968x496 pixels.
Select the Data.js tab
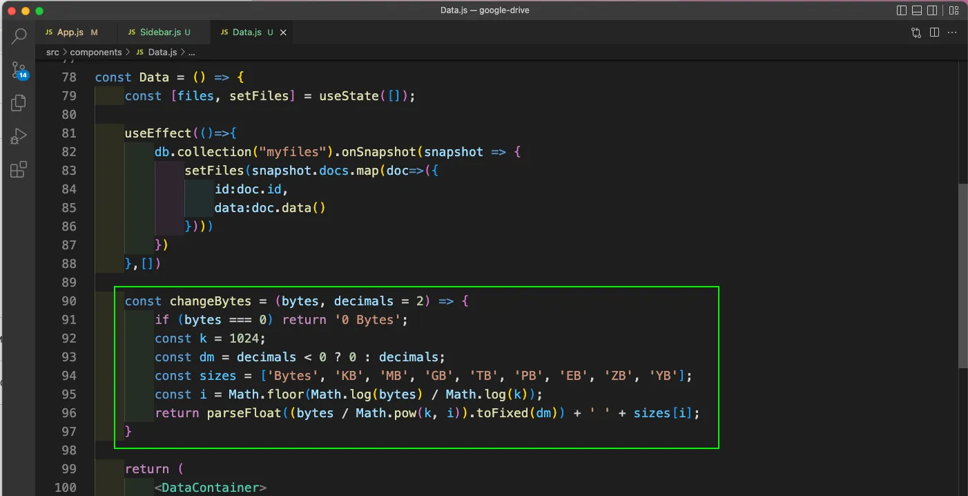[246, 32]
